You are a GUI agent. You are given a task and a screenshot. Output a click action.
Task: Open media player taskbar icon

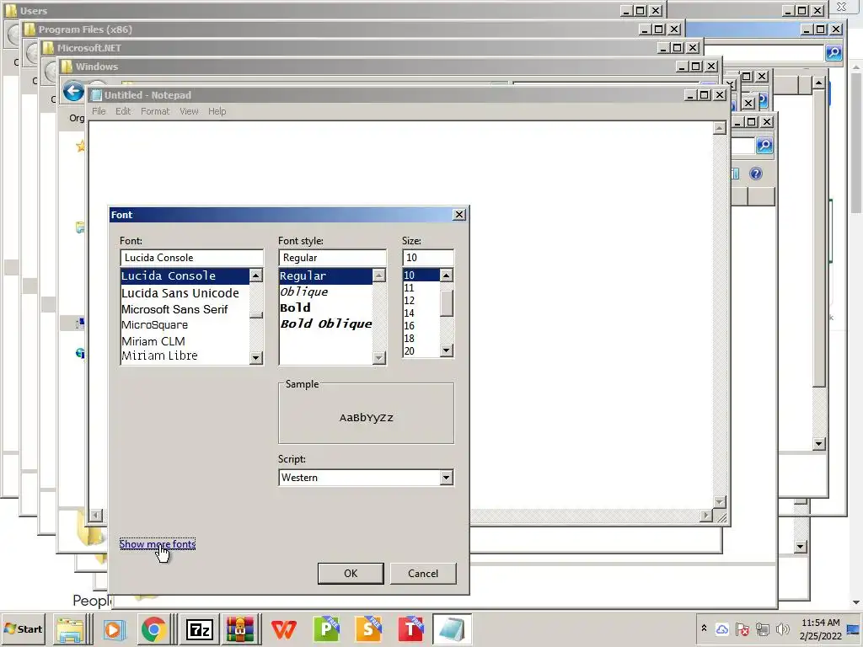114,629
